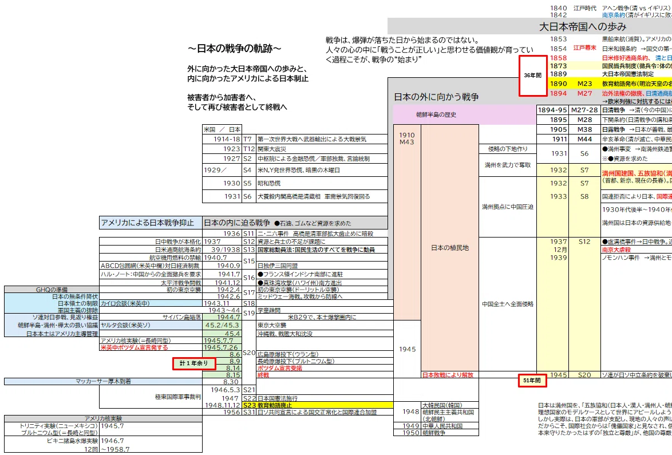Select the 日本の内に迫る戦争 header
The height and width of the screenshot is (455, 672).
[x=295, y=223]
